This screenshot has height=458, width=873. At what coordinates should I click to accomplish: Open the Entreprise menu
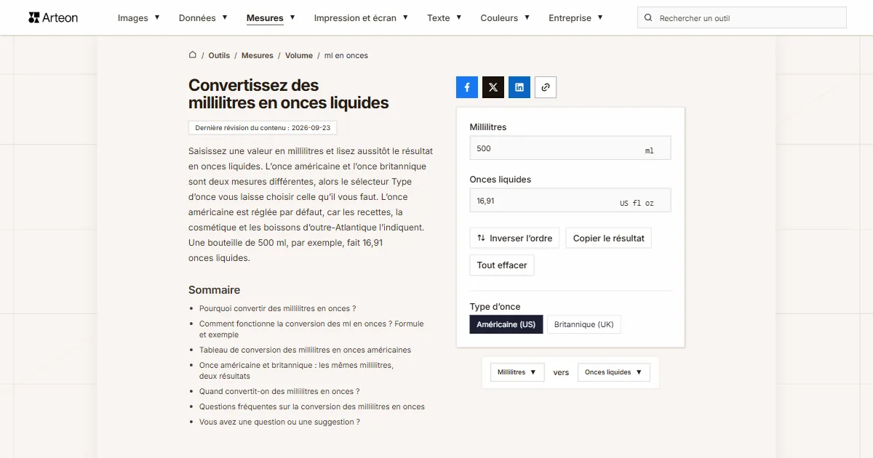click(x=575, y=18)
